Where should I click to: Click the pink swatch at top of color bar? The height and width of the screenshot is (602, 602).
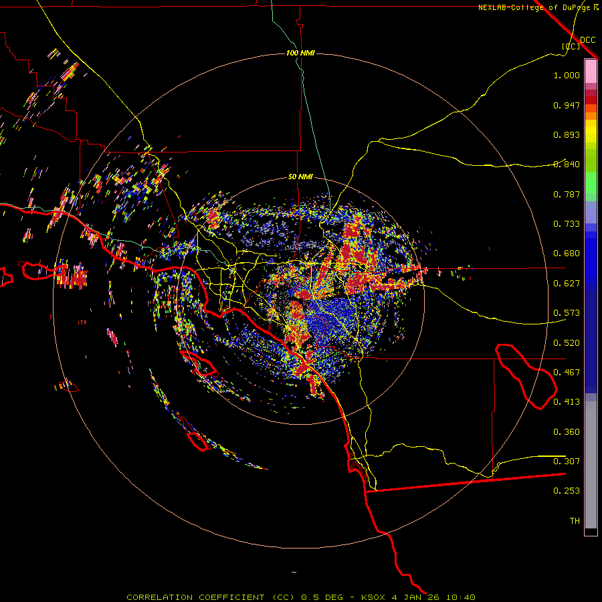[591, 71]
